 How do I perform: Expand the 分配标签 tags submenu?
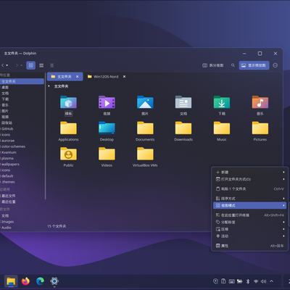[x=250, y=222]
